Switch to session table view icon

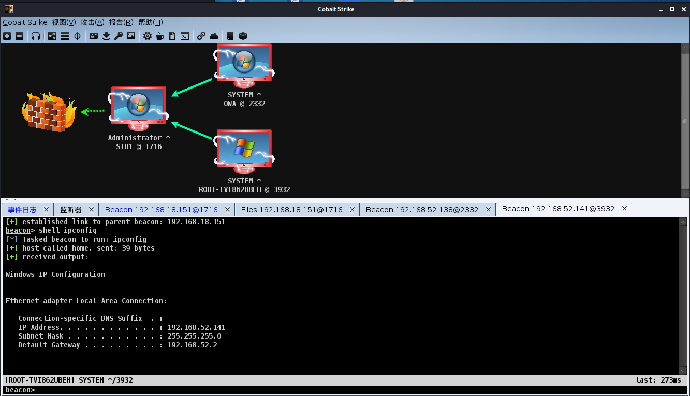point(65,36)
